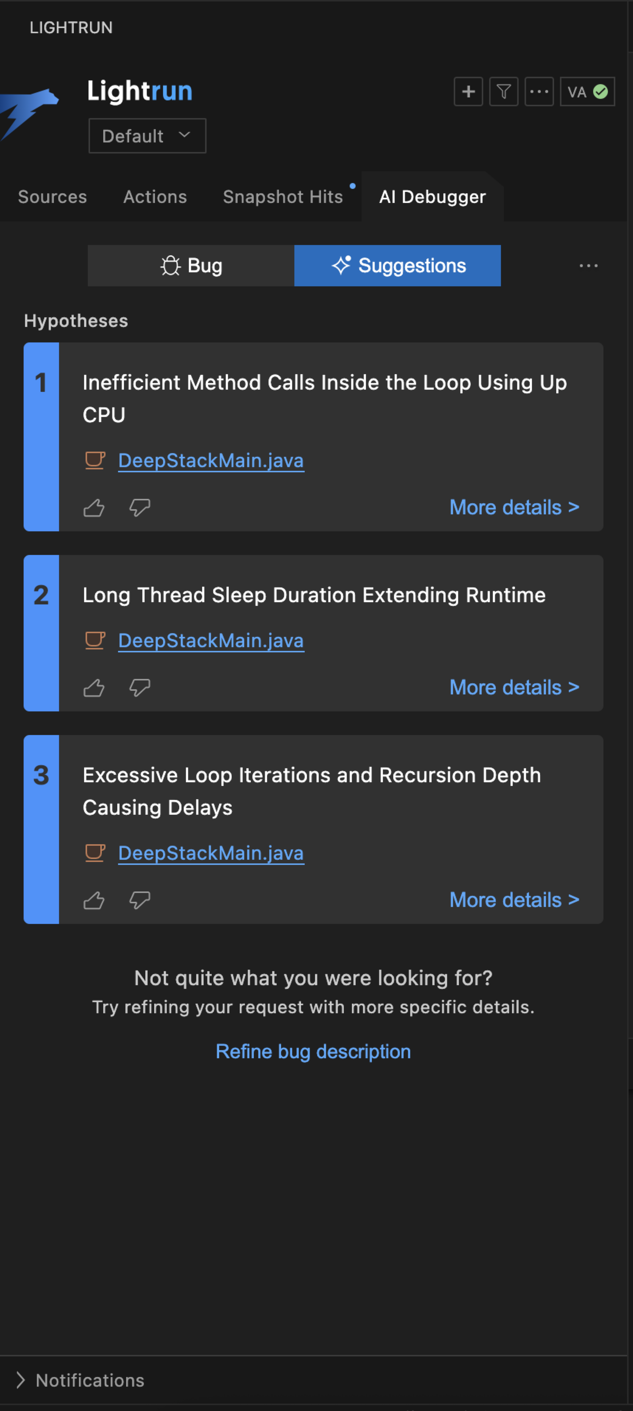Click the plus icon in Lightrun header
This screenshot has width=633, height=1411.
pos(468,92)
